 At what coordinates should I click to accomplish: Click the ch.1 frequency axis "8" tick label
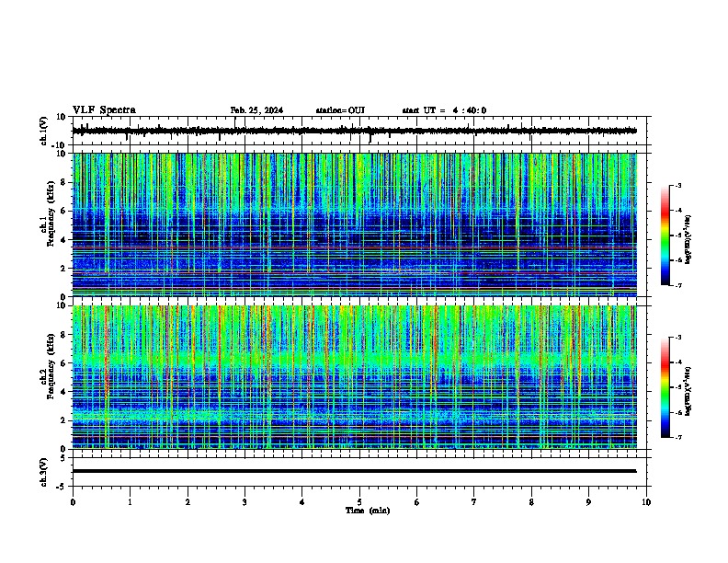pos(64,182)
